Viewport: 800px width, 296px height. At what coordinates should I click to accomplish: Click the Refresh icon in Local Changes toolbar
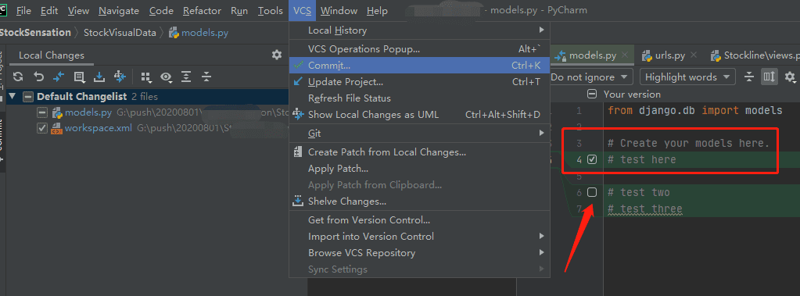18,77
